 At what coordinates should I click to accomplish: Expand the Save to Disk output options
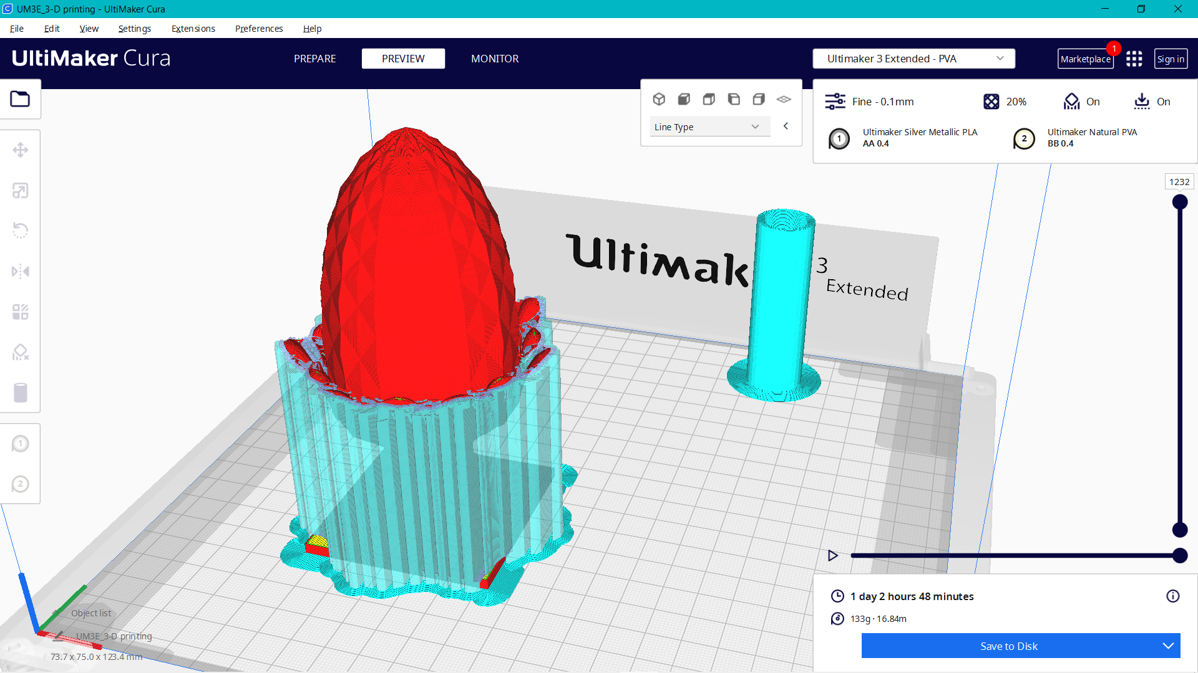point(1168,646)
